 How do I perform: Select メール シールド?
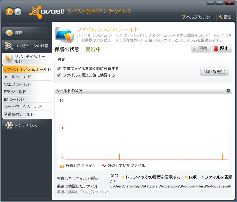tap(27, 77)
